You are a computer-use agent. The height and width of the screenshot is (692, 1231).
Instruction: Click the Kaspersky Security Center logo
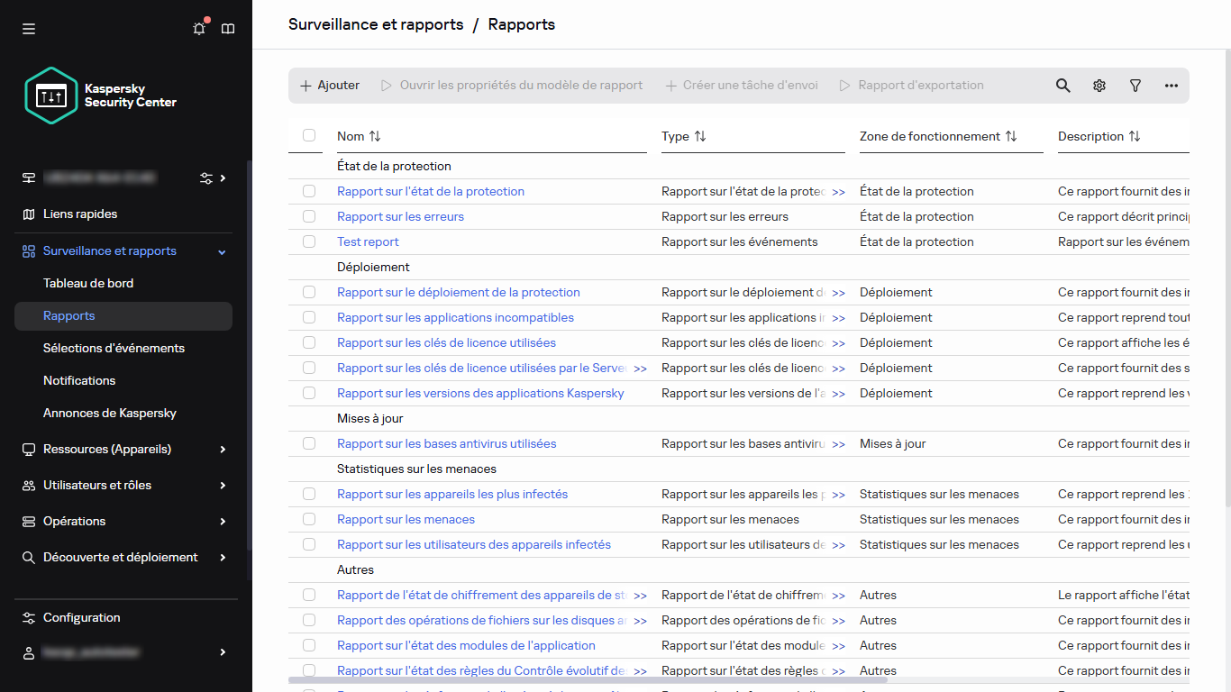point(50,95)
